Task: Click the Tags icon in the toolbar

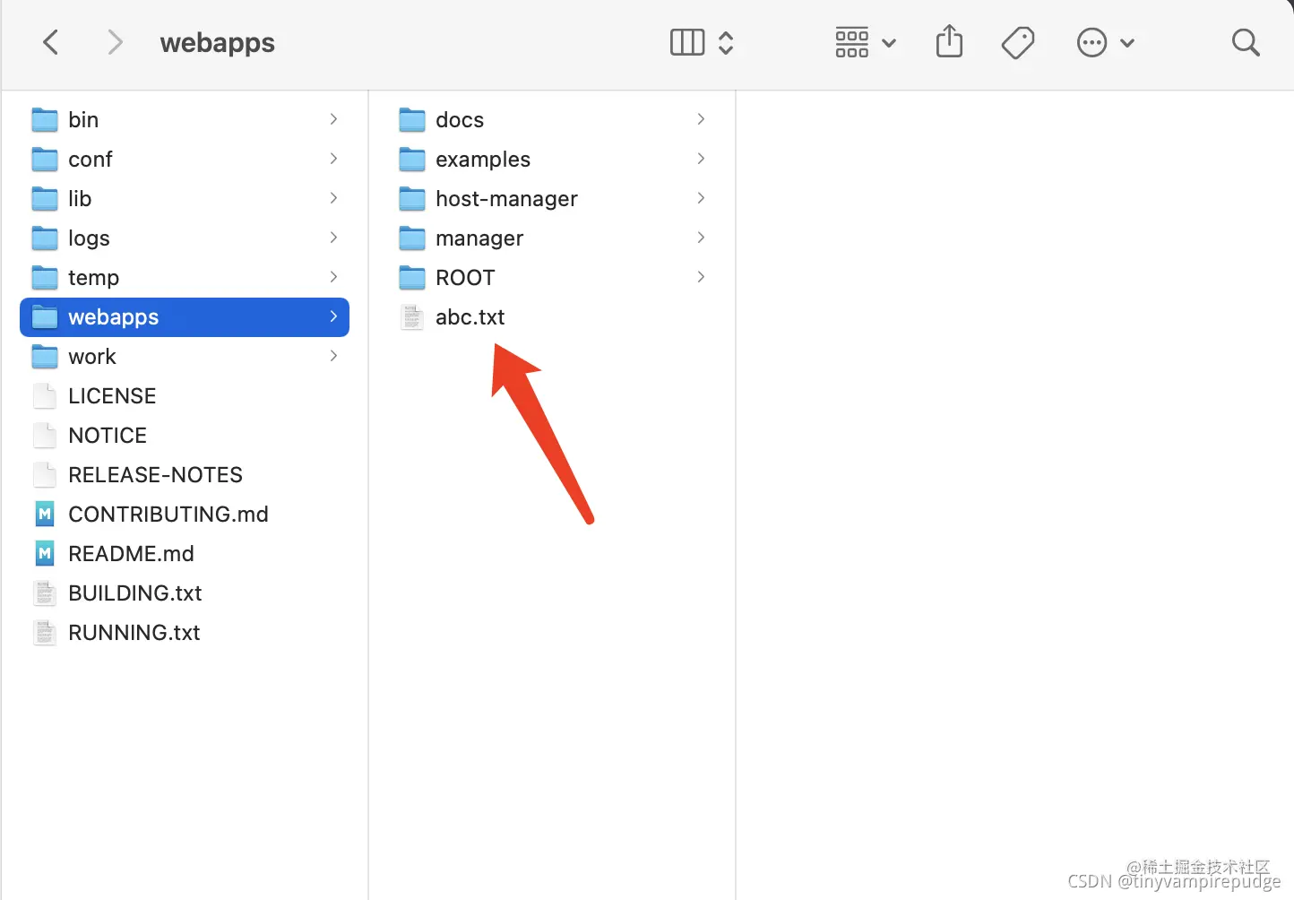Action: [x=1018, y=42]
